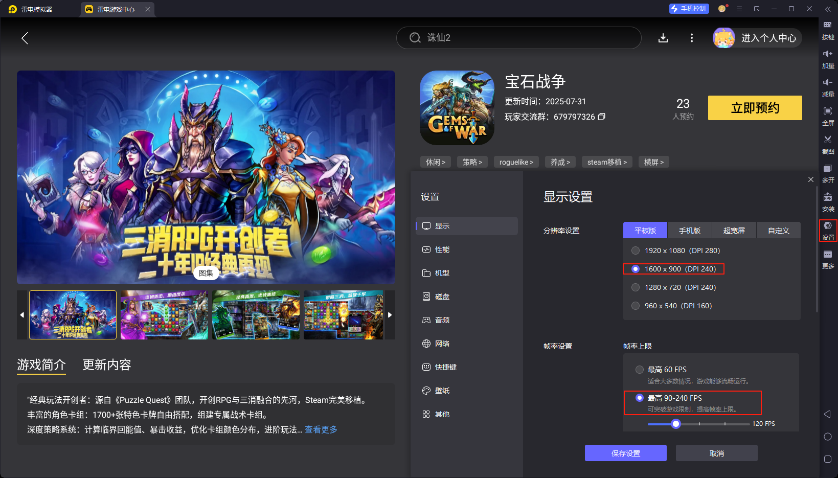The width and height of the screenshot is (838, 478).
Task: Click 查看更多 link in game description
Action: 321,429
